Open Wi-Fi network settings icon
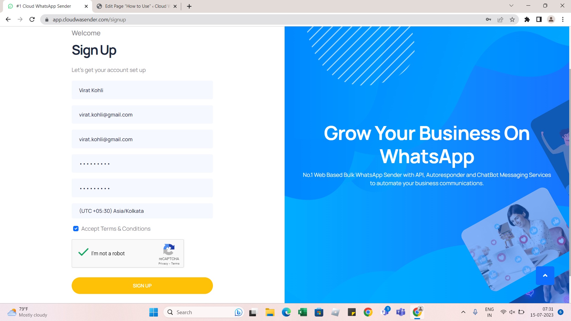Image resolution: width=571 pixels, height=321 pixels. coord(503,312)
